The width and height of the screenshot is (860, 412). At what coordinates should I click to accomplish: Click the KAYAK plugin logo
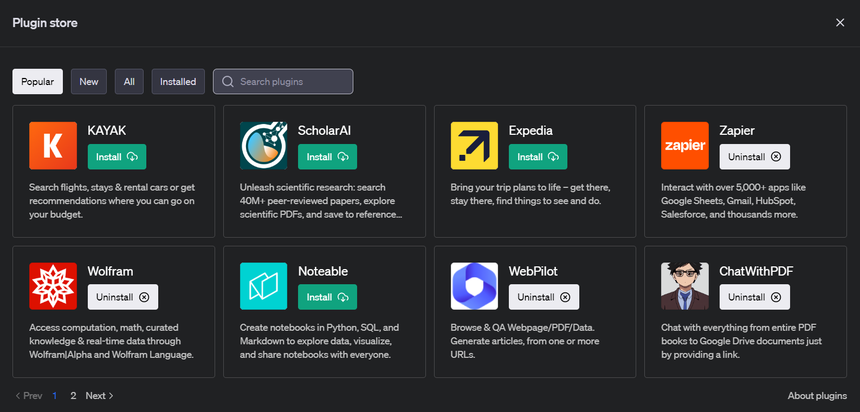click(x=53, y=146)
